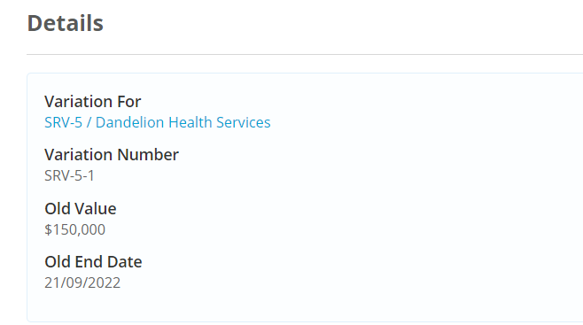Click the SRV-5 prefix of the blue link
Viewport: 583px width, 325px height.
click(63, 122)
